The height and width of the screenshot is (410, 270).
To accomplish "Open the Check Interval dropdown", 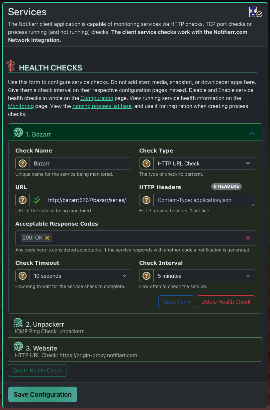I will (204, 276).
